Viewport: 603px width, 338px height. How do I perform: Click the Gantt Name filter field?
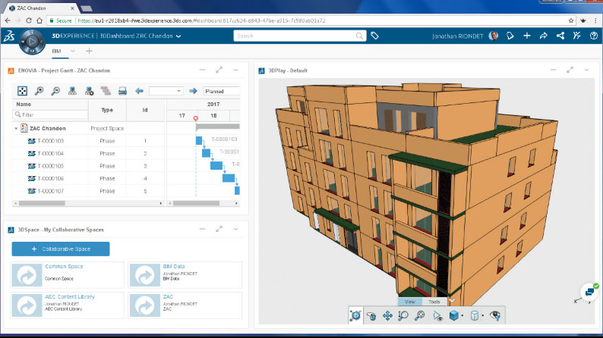pyautogui.click(x=50, y=114)
